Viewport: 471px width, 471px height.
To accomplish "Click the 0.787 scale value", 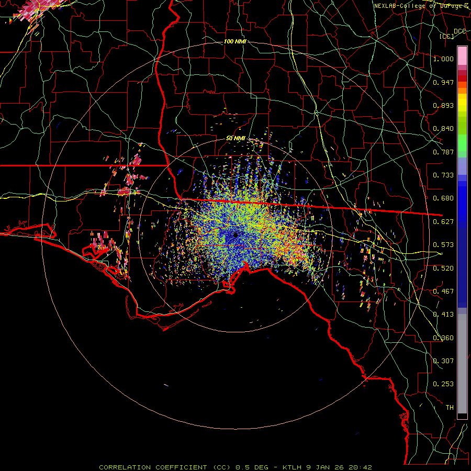I will [x=443, y=152].
